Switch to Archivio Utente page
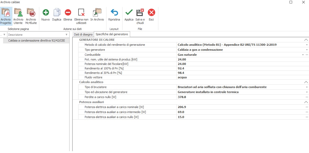This screenshot has height=153, width=309. [18, 16]
